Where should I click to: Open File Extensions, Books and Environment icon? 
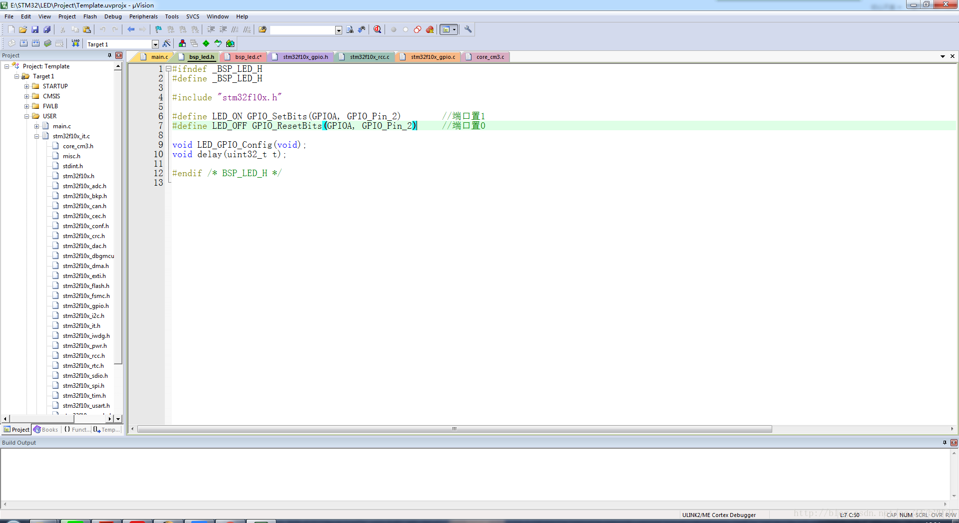pos(182,43)
